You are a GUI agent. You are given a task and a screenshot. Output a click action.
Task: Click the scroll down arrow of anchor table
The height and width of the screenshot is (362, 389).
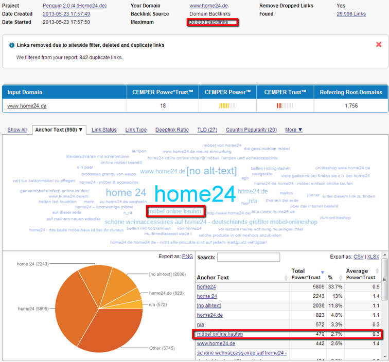385,356
